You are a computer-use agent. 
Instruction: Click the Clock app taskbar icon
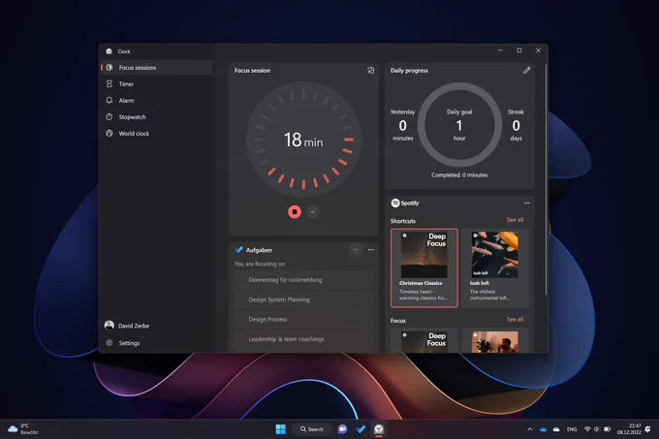click(379, 429)
